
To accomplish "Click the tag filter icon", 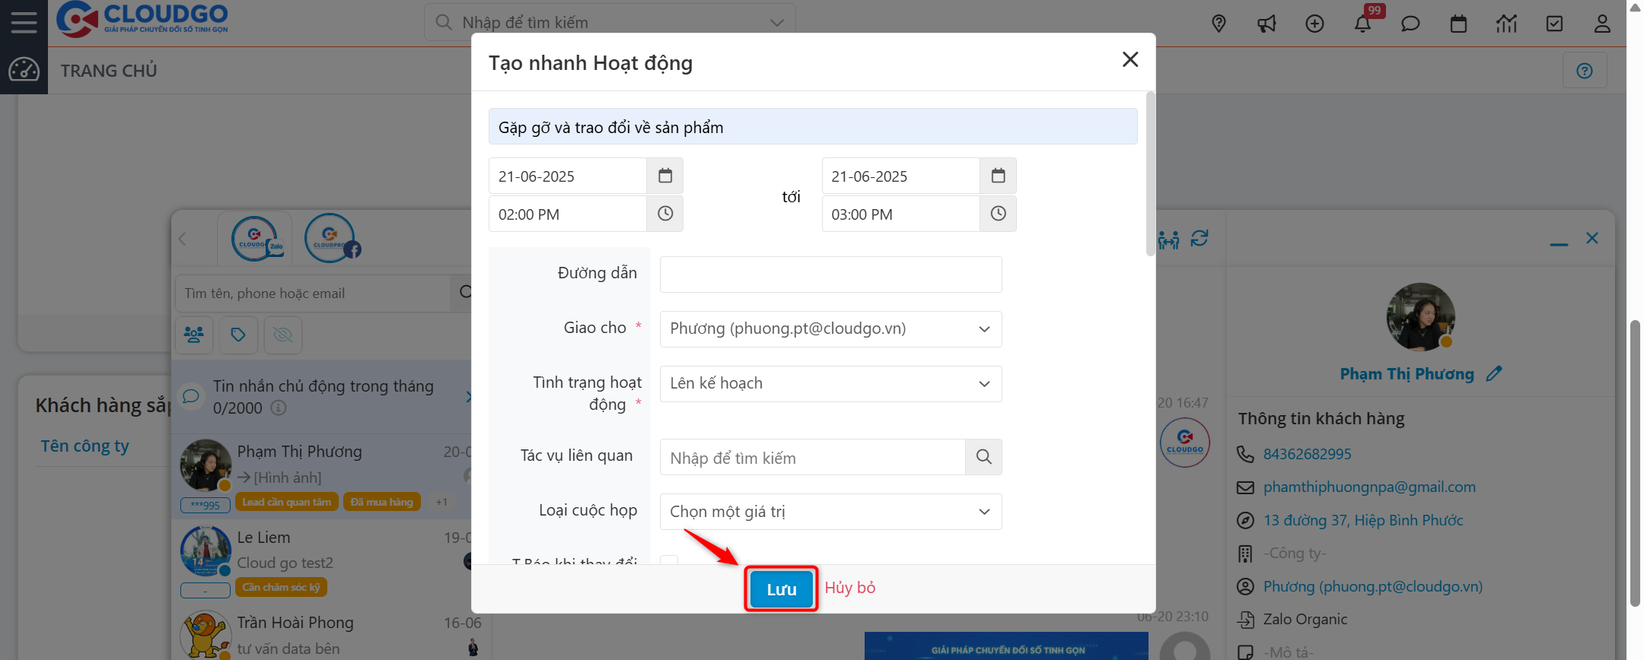I will coord(238,335).
